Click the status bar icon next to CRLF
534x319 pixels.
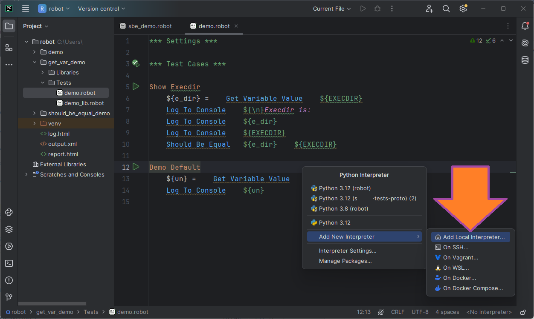[381, 312]
